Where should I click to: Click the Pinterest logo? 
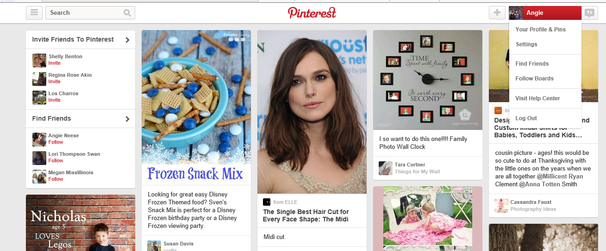pos(312,13)
